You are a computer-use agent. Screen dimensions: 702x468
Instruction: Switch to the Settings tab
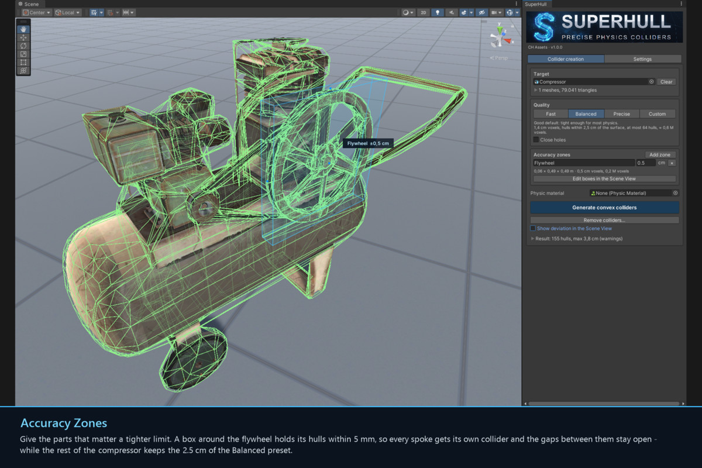pyautogui.click(x=642, y=59)
